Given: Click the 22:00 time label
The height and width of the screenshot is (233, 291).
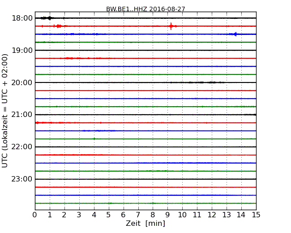Looking at the screenshot, I should click(22, 147).
